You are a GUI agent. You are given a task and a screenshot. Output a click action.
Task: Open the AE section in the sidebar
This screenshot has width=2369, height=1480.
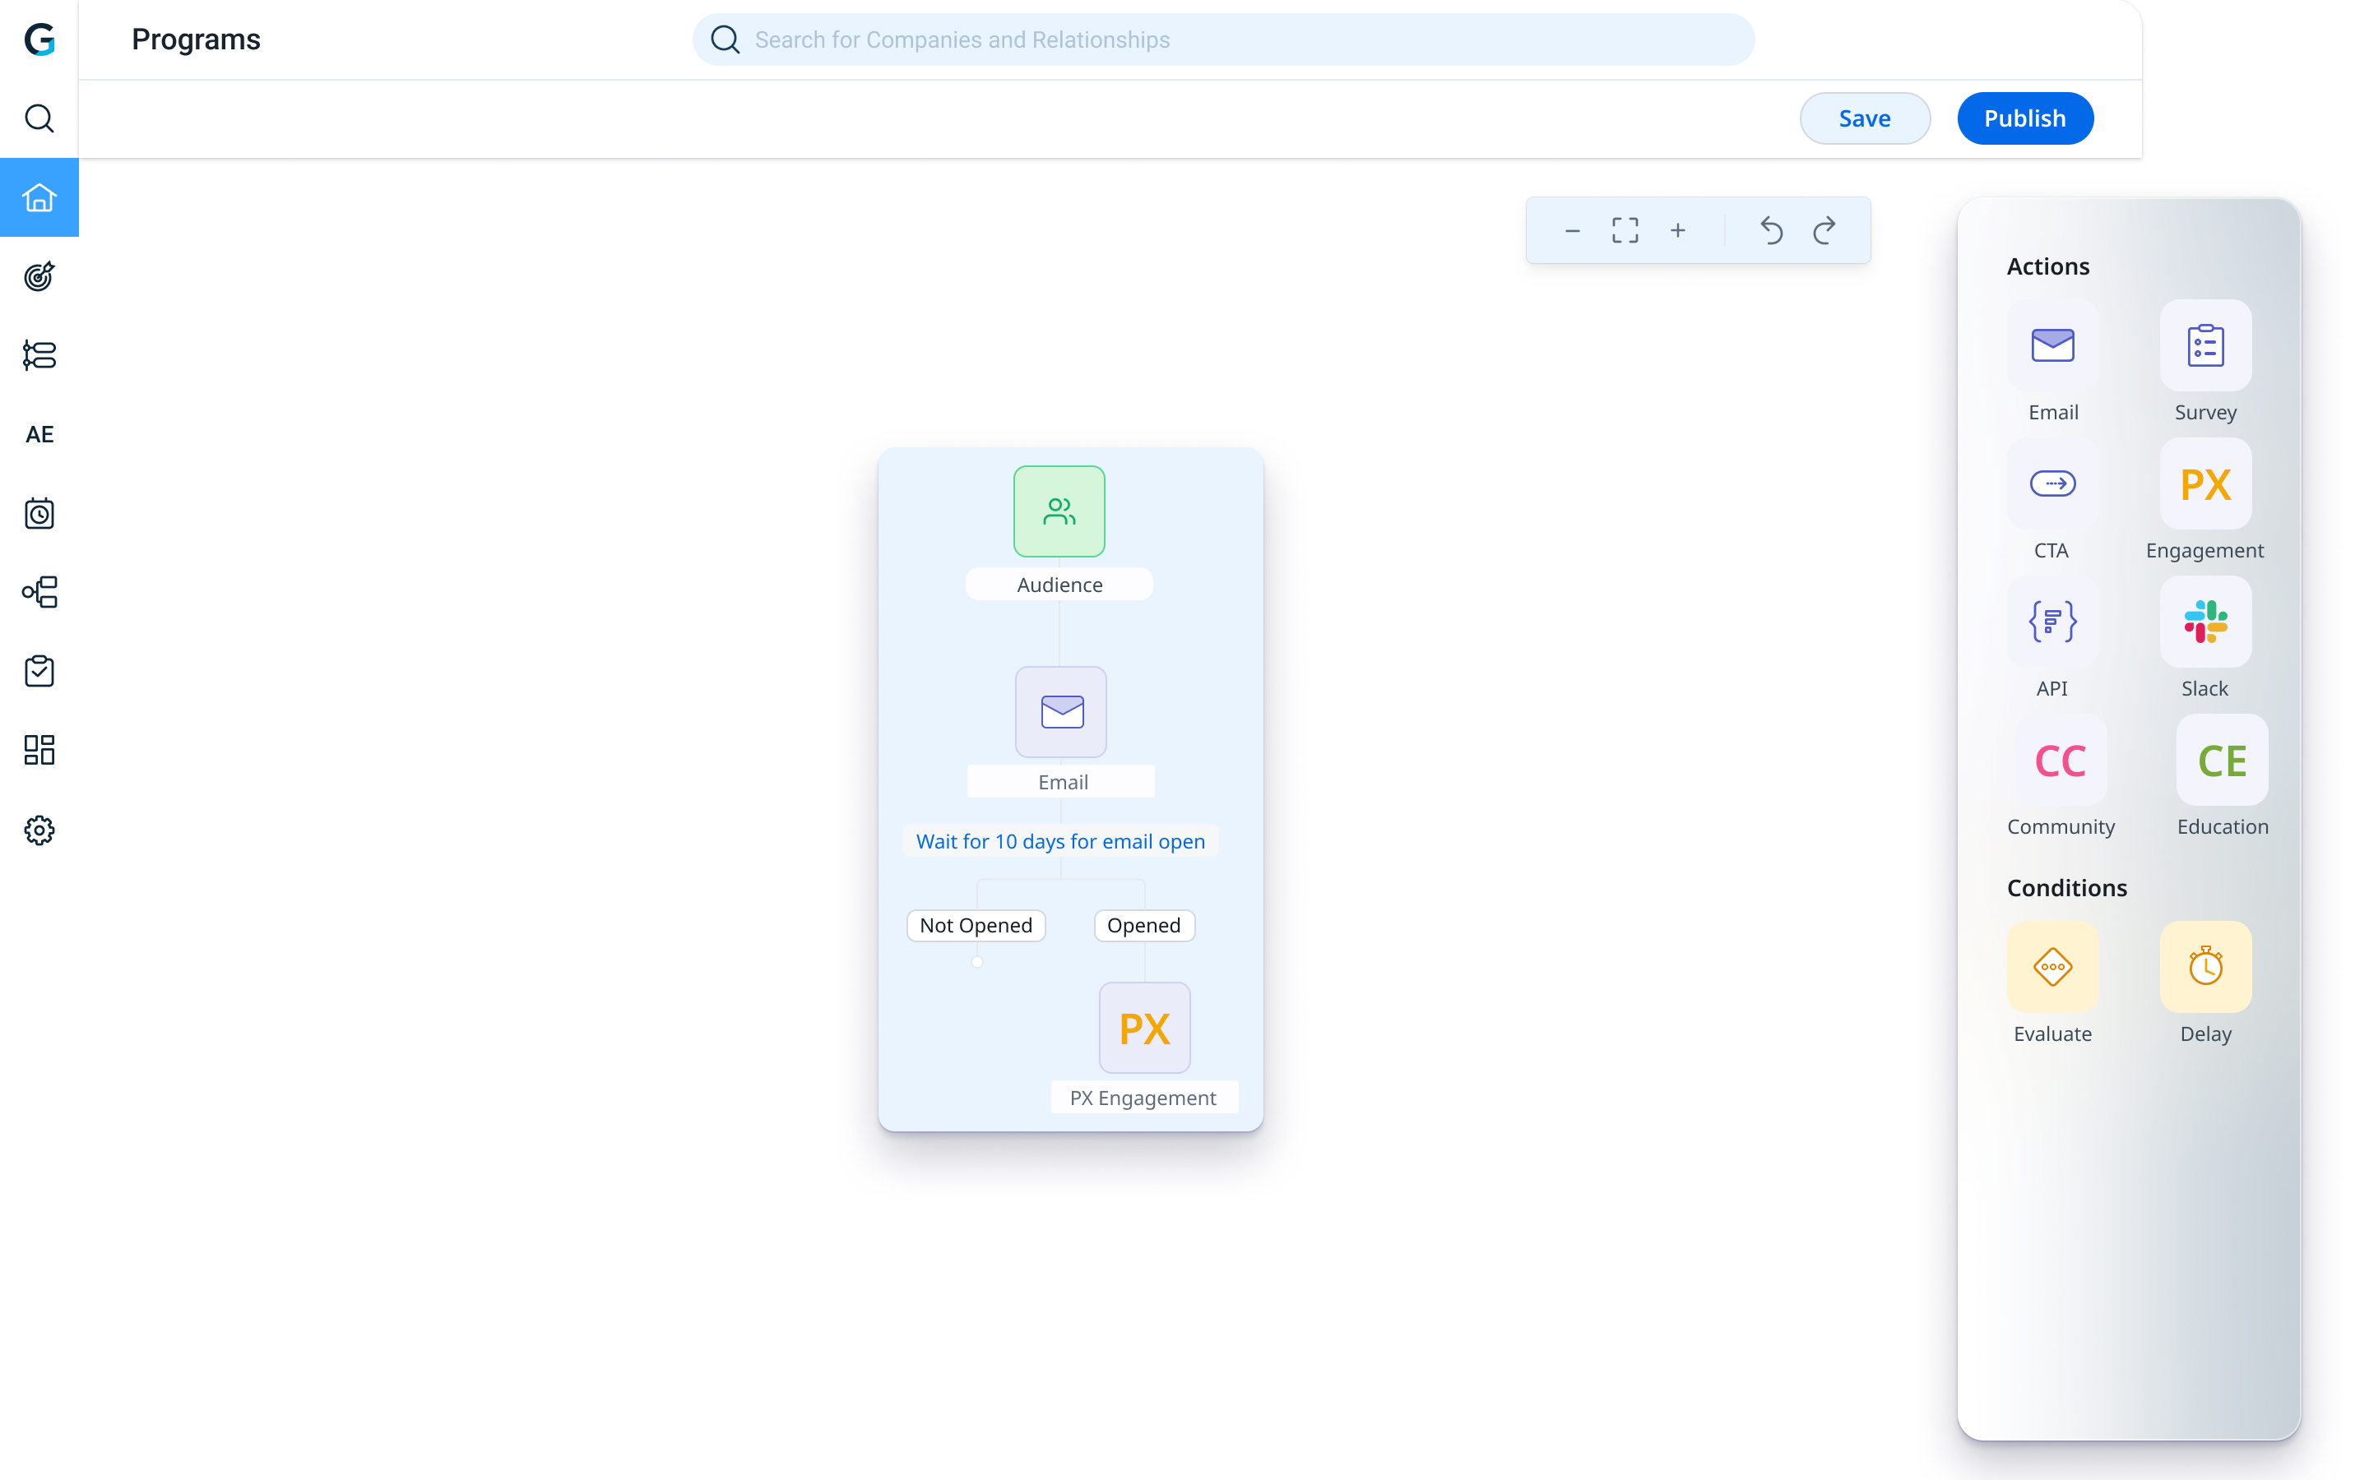tap(39, 433)
